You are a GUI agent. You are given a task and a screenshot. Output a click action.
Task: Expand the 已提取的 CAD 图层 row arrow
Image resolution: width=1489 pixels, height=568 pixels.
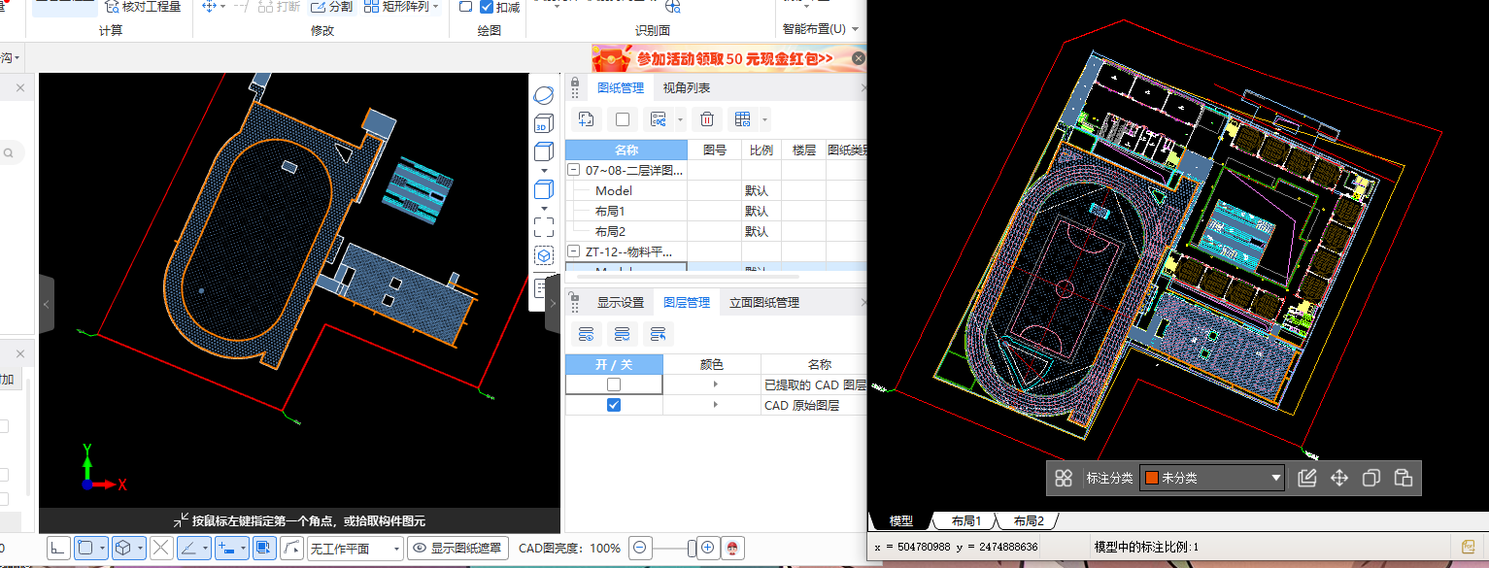point(716,384)
